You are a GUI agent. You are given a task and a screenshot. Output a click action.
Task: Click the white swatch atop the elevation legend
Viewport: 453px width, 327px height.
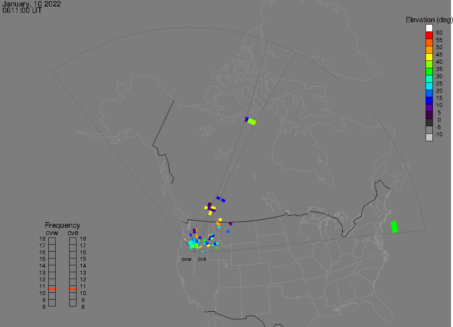click(429, 28)
